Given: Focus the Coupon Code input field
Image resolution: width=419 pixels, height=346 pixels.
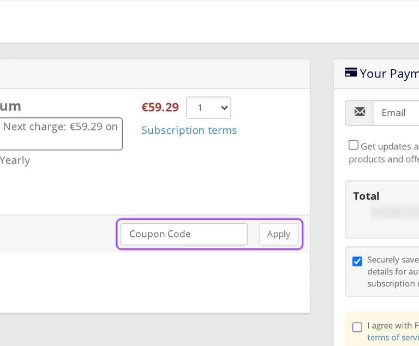Looking at the screenshot, I should tap(184, 234).
